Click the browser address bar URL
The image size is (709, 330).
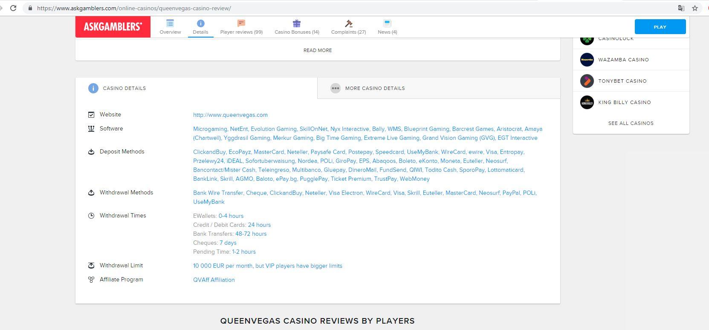(134, 8)
